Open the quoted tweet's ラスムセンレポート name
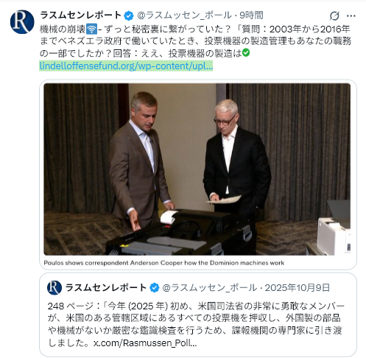366x358 pixels. (106, 287)
